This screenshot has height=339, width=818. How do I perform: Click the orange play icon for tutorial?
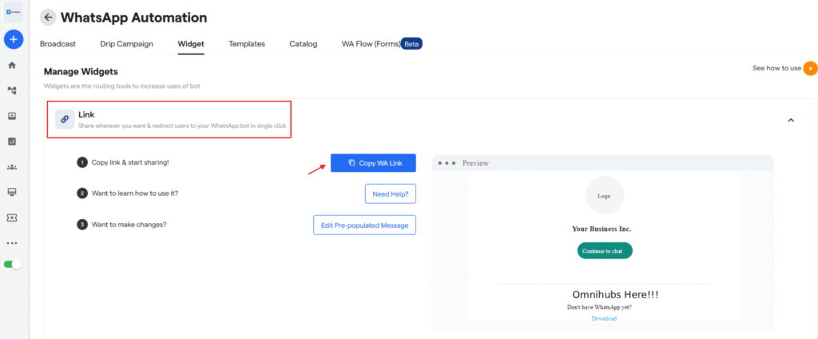click(x=810, y=69)
